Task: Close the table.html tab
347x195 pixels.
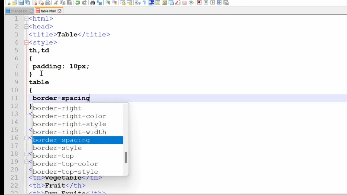Action: pyautogui.click(x=59, y=11)
